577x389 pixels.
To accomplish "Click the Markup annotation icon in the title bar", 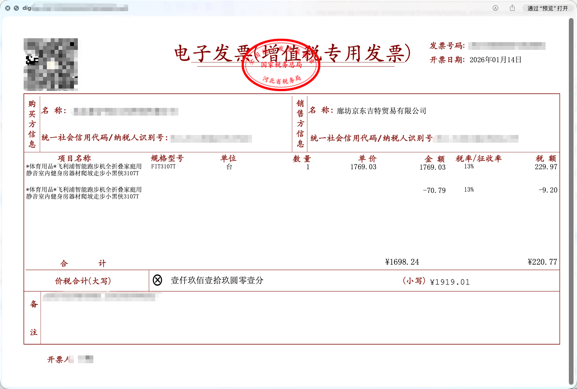I will click(x=494, y=8).
